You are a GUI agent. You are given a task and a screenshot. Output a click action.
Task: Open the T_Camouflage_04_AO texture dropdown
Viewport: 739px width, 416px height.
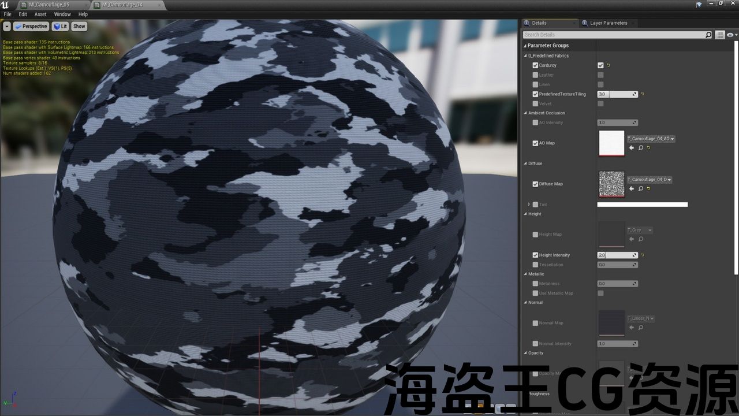pos(651,139)
